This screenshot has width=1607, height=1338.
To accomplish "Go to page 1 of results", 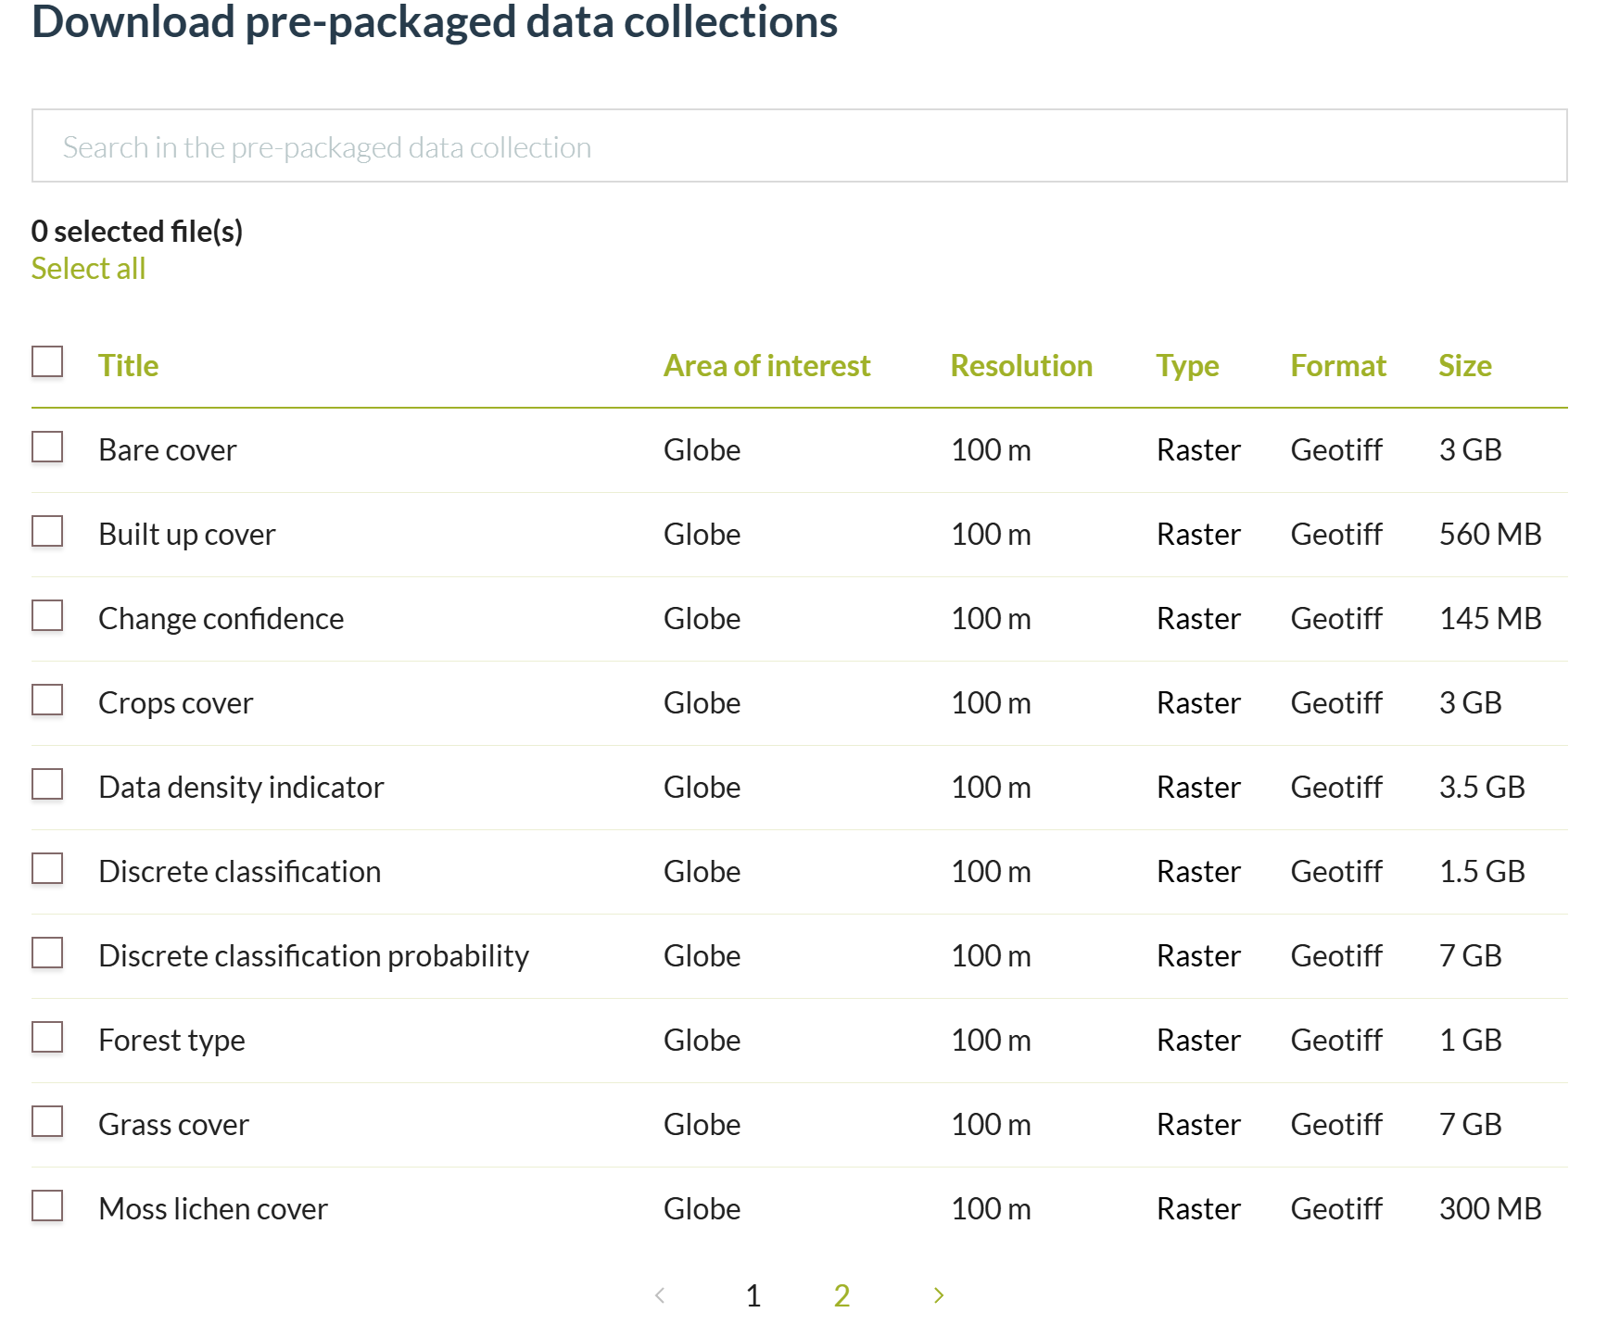I will click(x=753, y=1295).
